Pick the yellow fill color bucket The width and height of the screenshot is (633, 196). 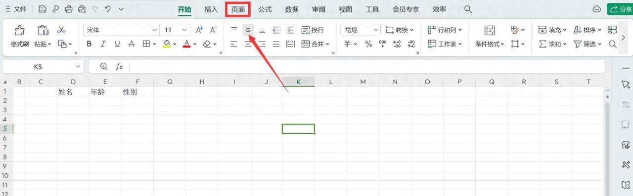click(167, 44)
